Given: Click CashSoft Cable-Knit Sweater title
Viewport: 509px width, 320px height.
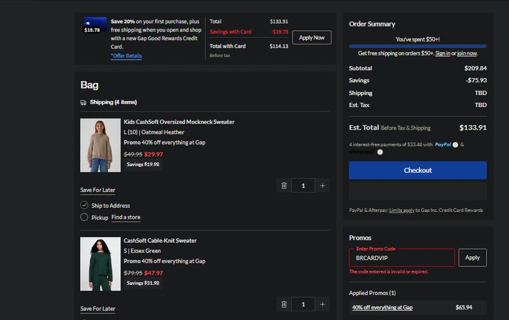Looking at the screenshot, I should click(x=160, y=241).
